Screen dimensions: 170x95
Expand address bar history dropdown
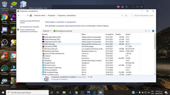(122, 16)
